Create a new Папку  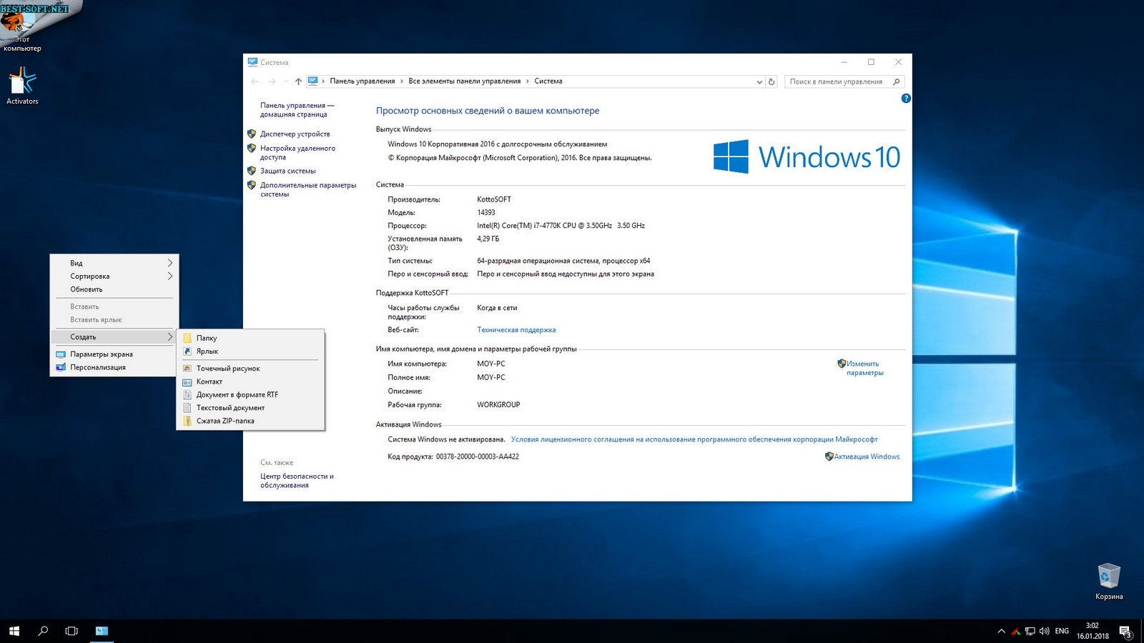pos(250,339)
